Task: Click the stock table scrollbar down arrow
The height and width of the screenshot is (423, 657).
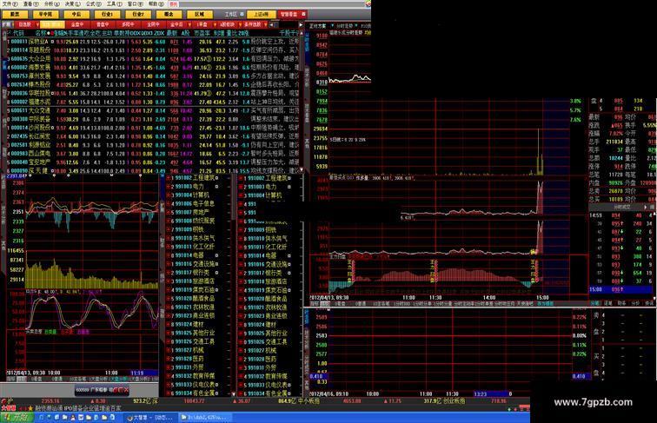Action: pos(302,170)
